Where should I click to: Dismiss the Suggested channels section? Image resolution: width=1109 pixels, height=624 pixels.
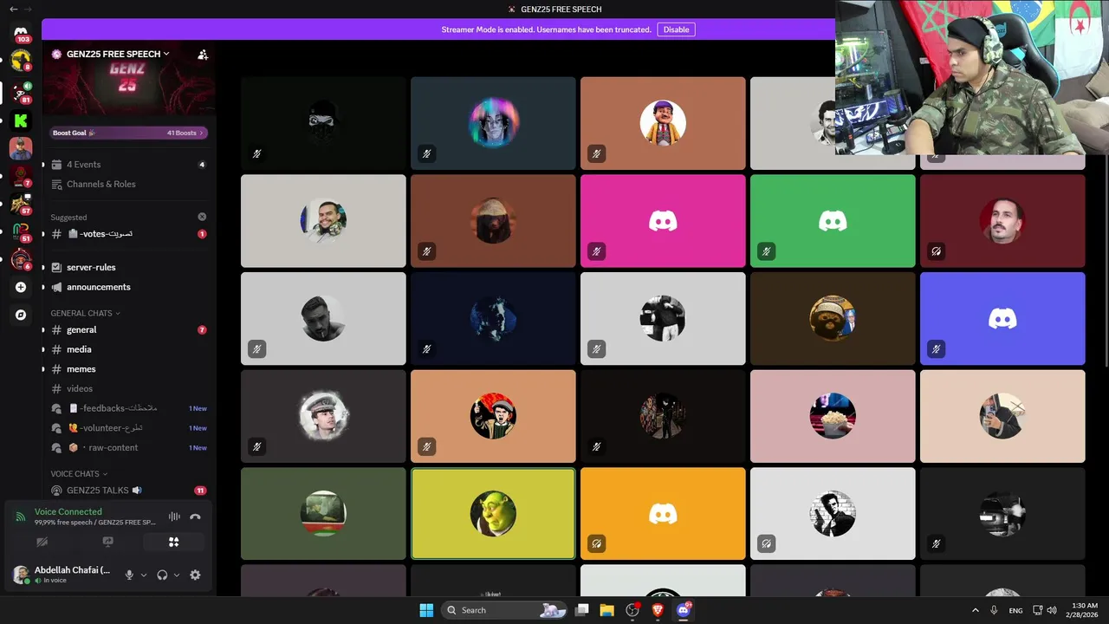tap(202, 217)
